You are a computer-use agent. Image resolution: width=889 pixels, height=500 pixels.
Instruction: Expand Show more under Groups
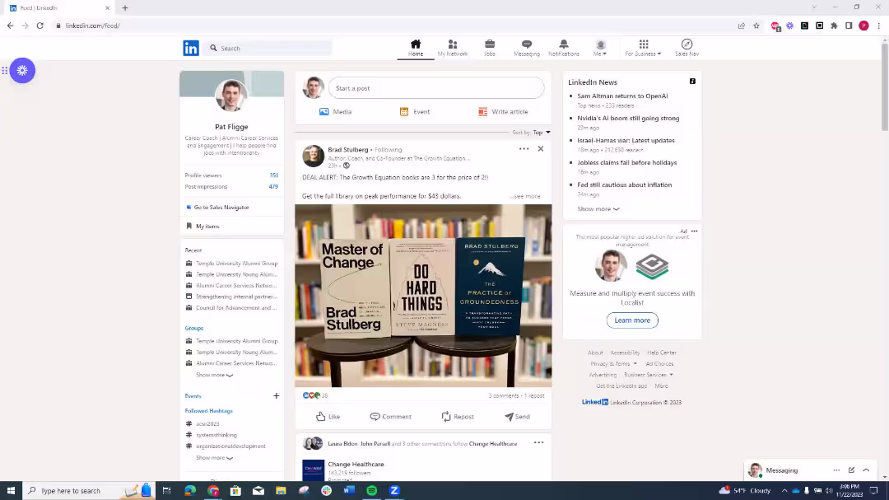click(x=214, y=375)
